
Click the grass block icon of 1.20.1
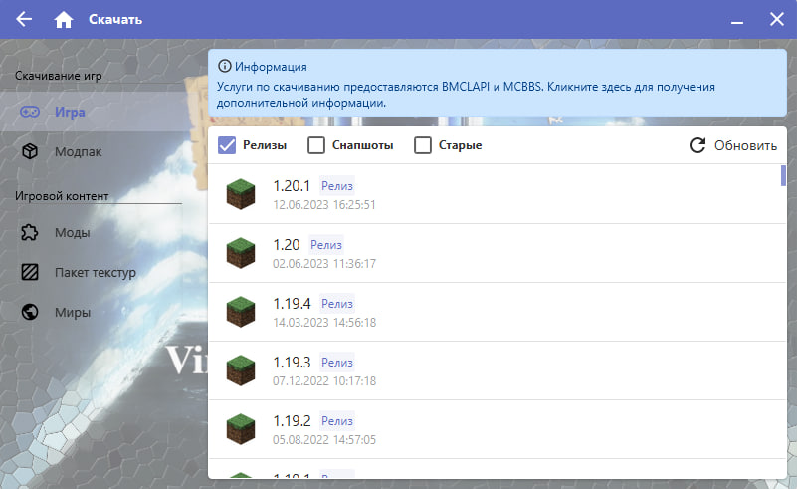click(241, 194)
